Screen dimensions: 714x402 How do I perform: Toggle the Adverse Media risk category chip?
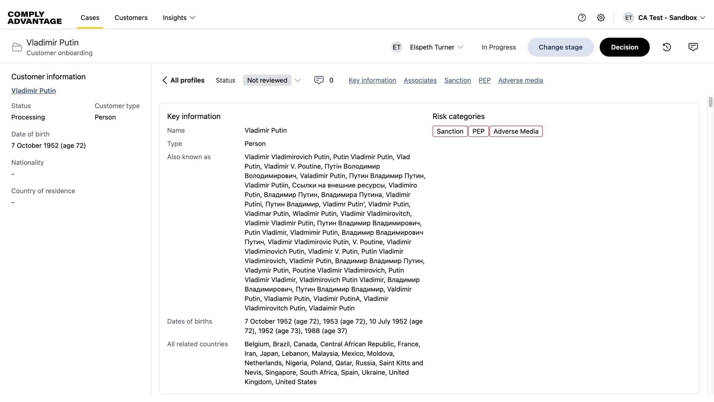click(x=516, y=131)
